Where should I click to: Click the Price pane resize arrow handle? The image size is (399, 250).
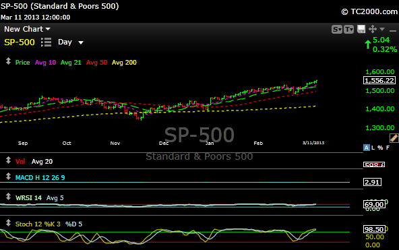click(8, 61)
